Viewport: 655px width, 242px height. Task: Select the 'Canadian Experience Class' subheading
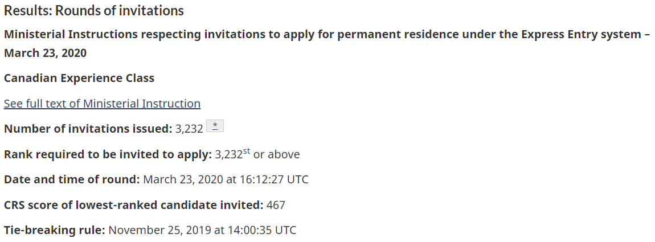pos(79,78)
